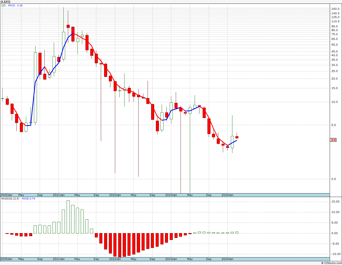This screenshot has height=265, width=342.
Task: Click the tallest green MACD histogram bar
Action: click(x=68, y=217)
